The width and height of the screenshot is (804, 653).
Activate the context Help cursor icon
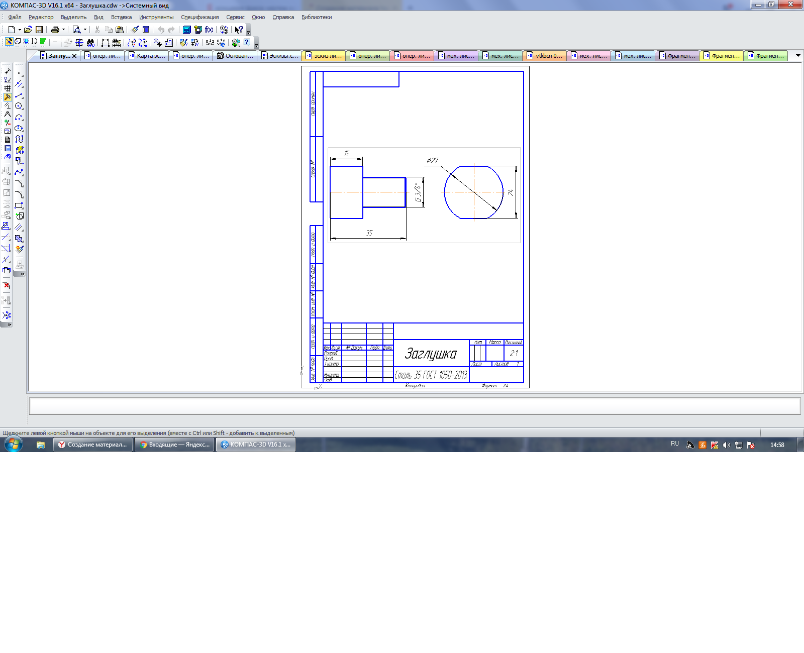[239, 30]
